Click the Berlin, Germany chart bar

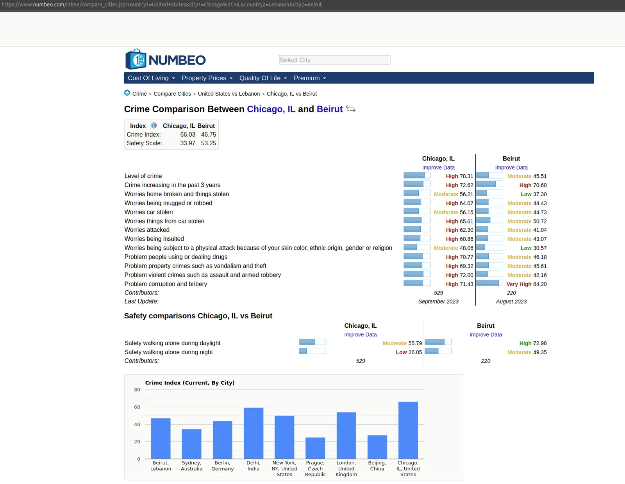click(223, 440)
